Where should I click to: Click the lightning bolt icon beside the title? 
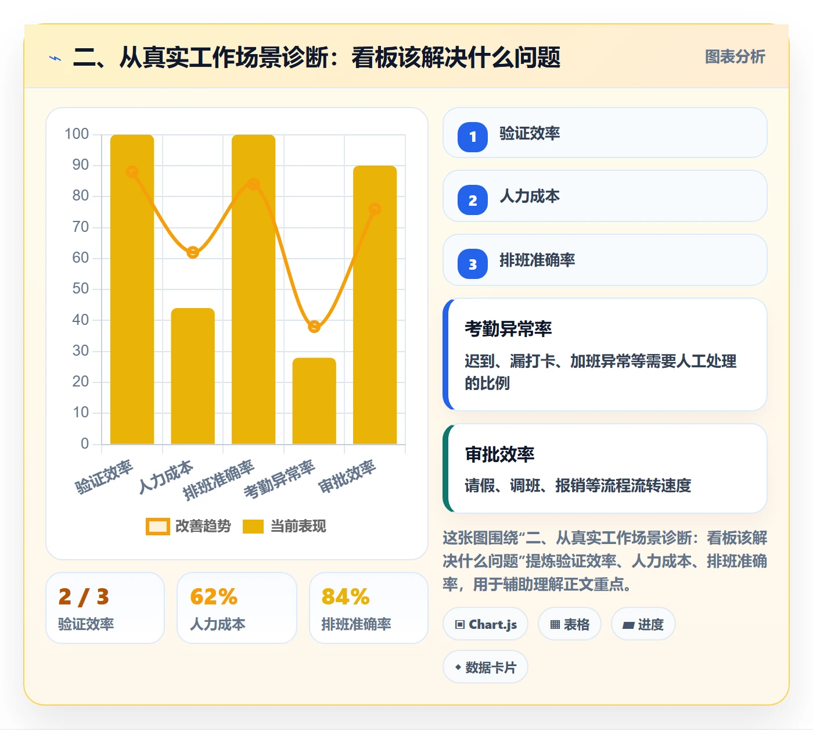pyautogui.click(x=55, y=58)
